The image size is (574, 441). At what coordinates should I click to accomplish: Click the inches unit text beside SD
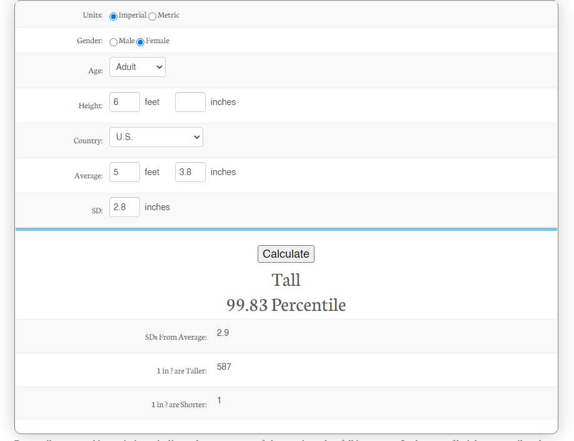(158, 207)
